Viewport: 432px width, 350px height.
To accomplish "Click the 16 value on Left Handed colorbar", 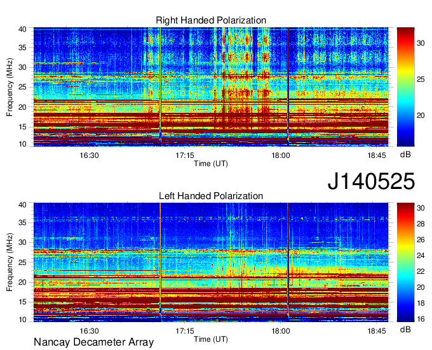I will tap(421, 319).
